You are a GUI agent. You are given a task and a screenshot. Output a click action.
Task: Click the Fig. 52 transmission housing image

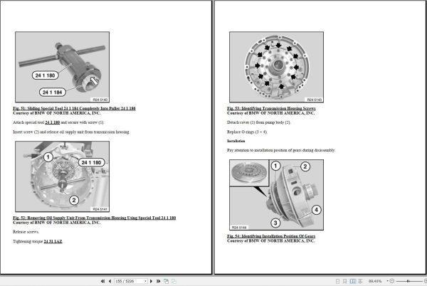63,176
